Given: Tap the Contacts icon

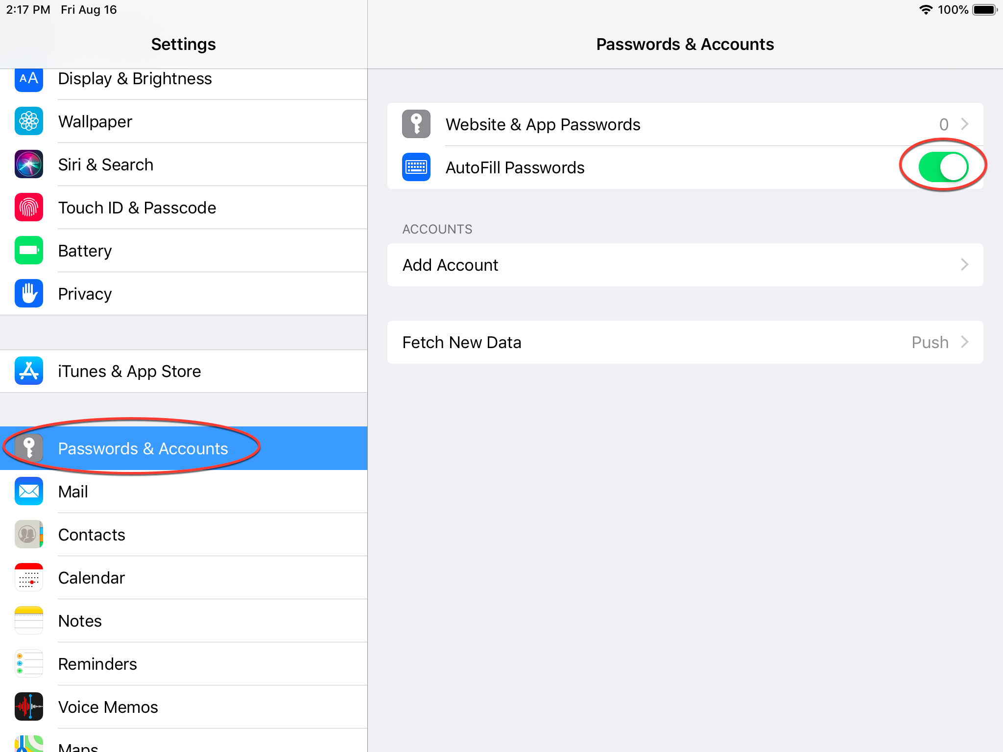Looking at the screenshot, I should [29, 534].
